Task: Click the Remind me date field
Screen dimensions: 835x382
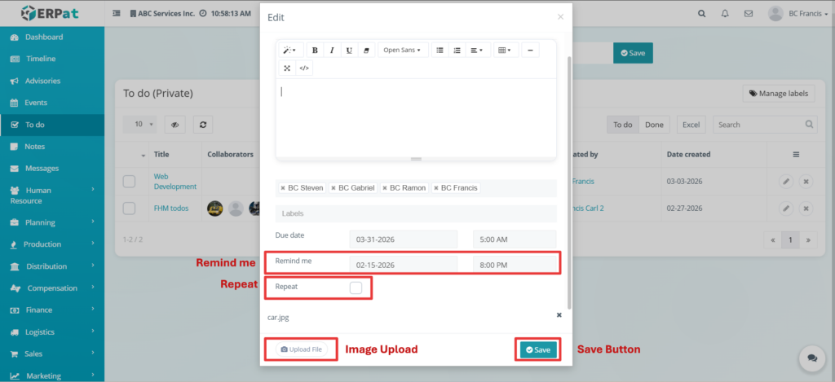Action: pyautogui.click(x=404, y=265)
